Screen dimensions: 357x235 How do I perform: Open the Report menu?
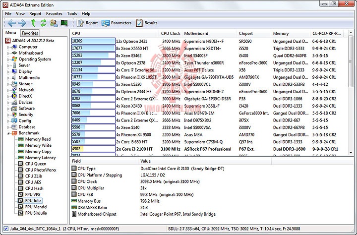(x=35, y=14)
